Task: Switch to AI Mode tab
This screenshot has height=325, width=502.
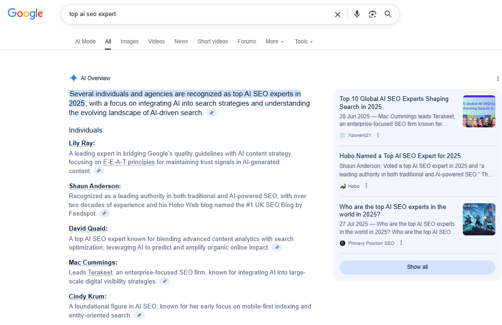Action: (x=85, y=42)
